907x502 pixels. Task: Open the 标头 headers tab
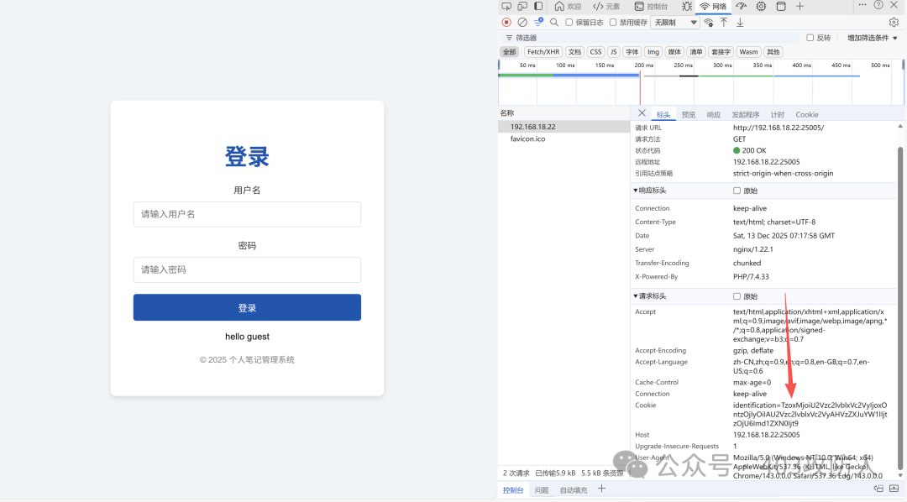[x=663, y=114]
